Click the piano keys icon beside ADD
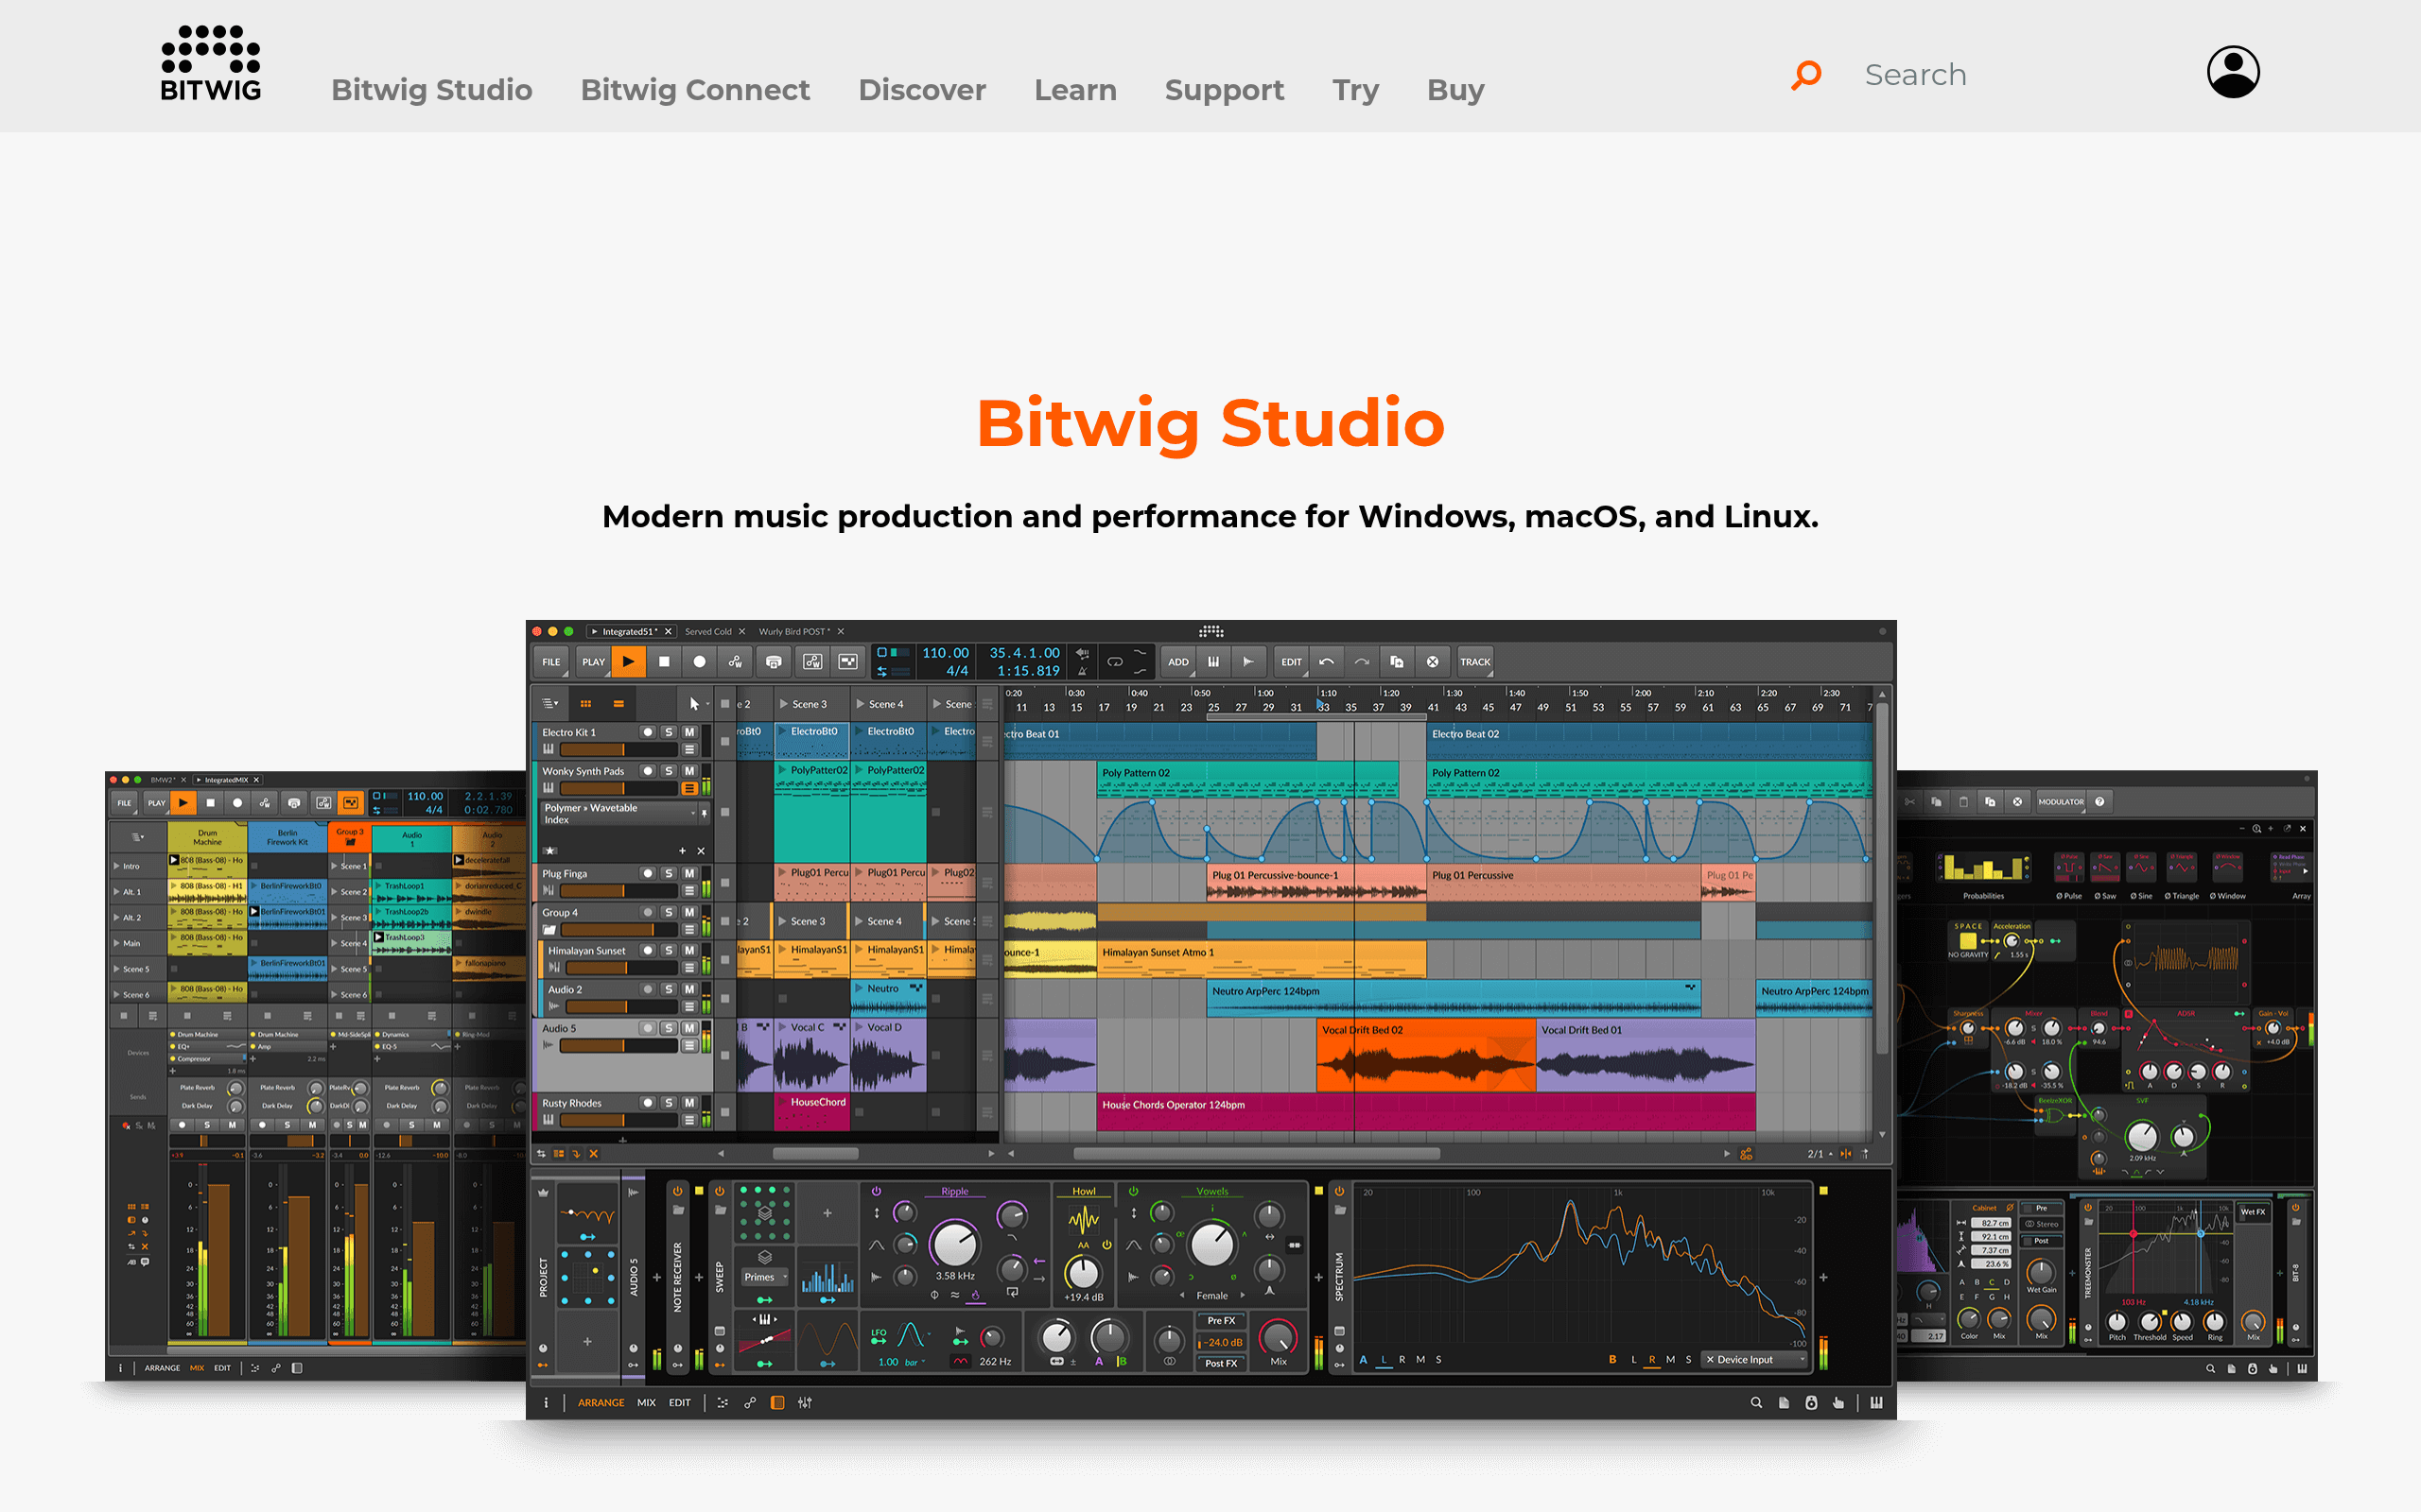Viewport: 2421px width, 1512px height. 1213,661
